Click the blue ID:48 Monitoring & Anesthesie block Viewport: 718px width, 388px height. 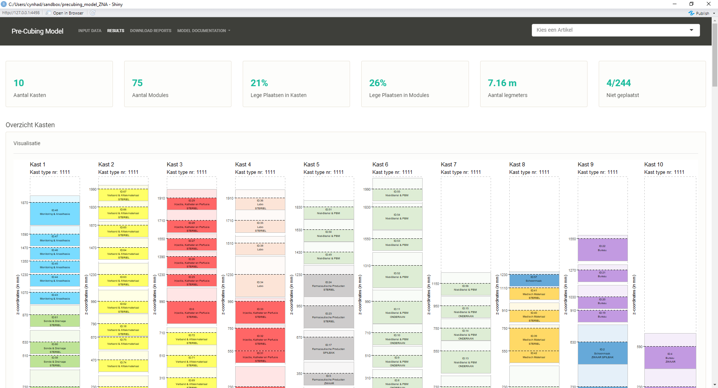tap(55, 213)
